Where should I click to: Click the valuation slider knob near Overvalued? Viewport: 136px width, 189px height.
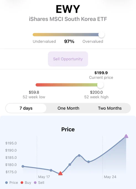pyautogui.click(x=101, y=35)
